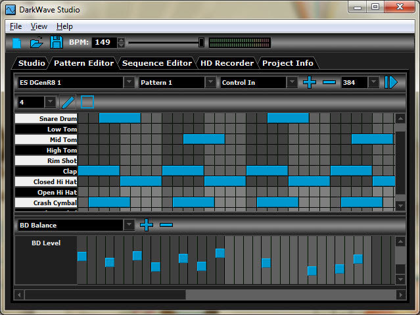This screenshot has height=315, width=420.
Task: Click the BPM value field showing 149
Action: pos(105,42)
